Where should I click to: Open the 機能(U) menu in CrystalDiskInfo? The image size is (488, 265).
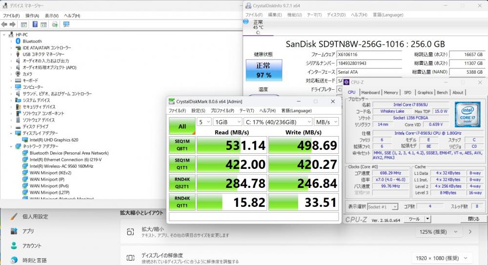pos(294,15)
